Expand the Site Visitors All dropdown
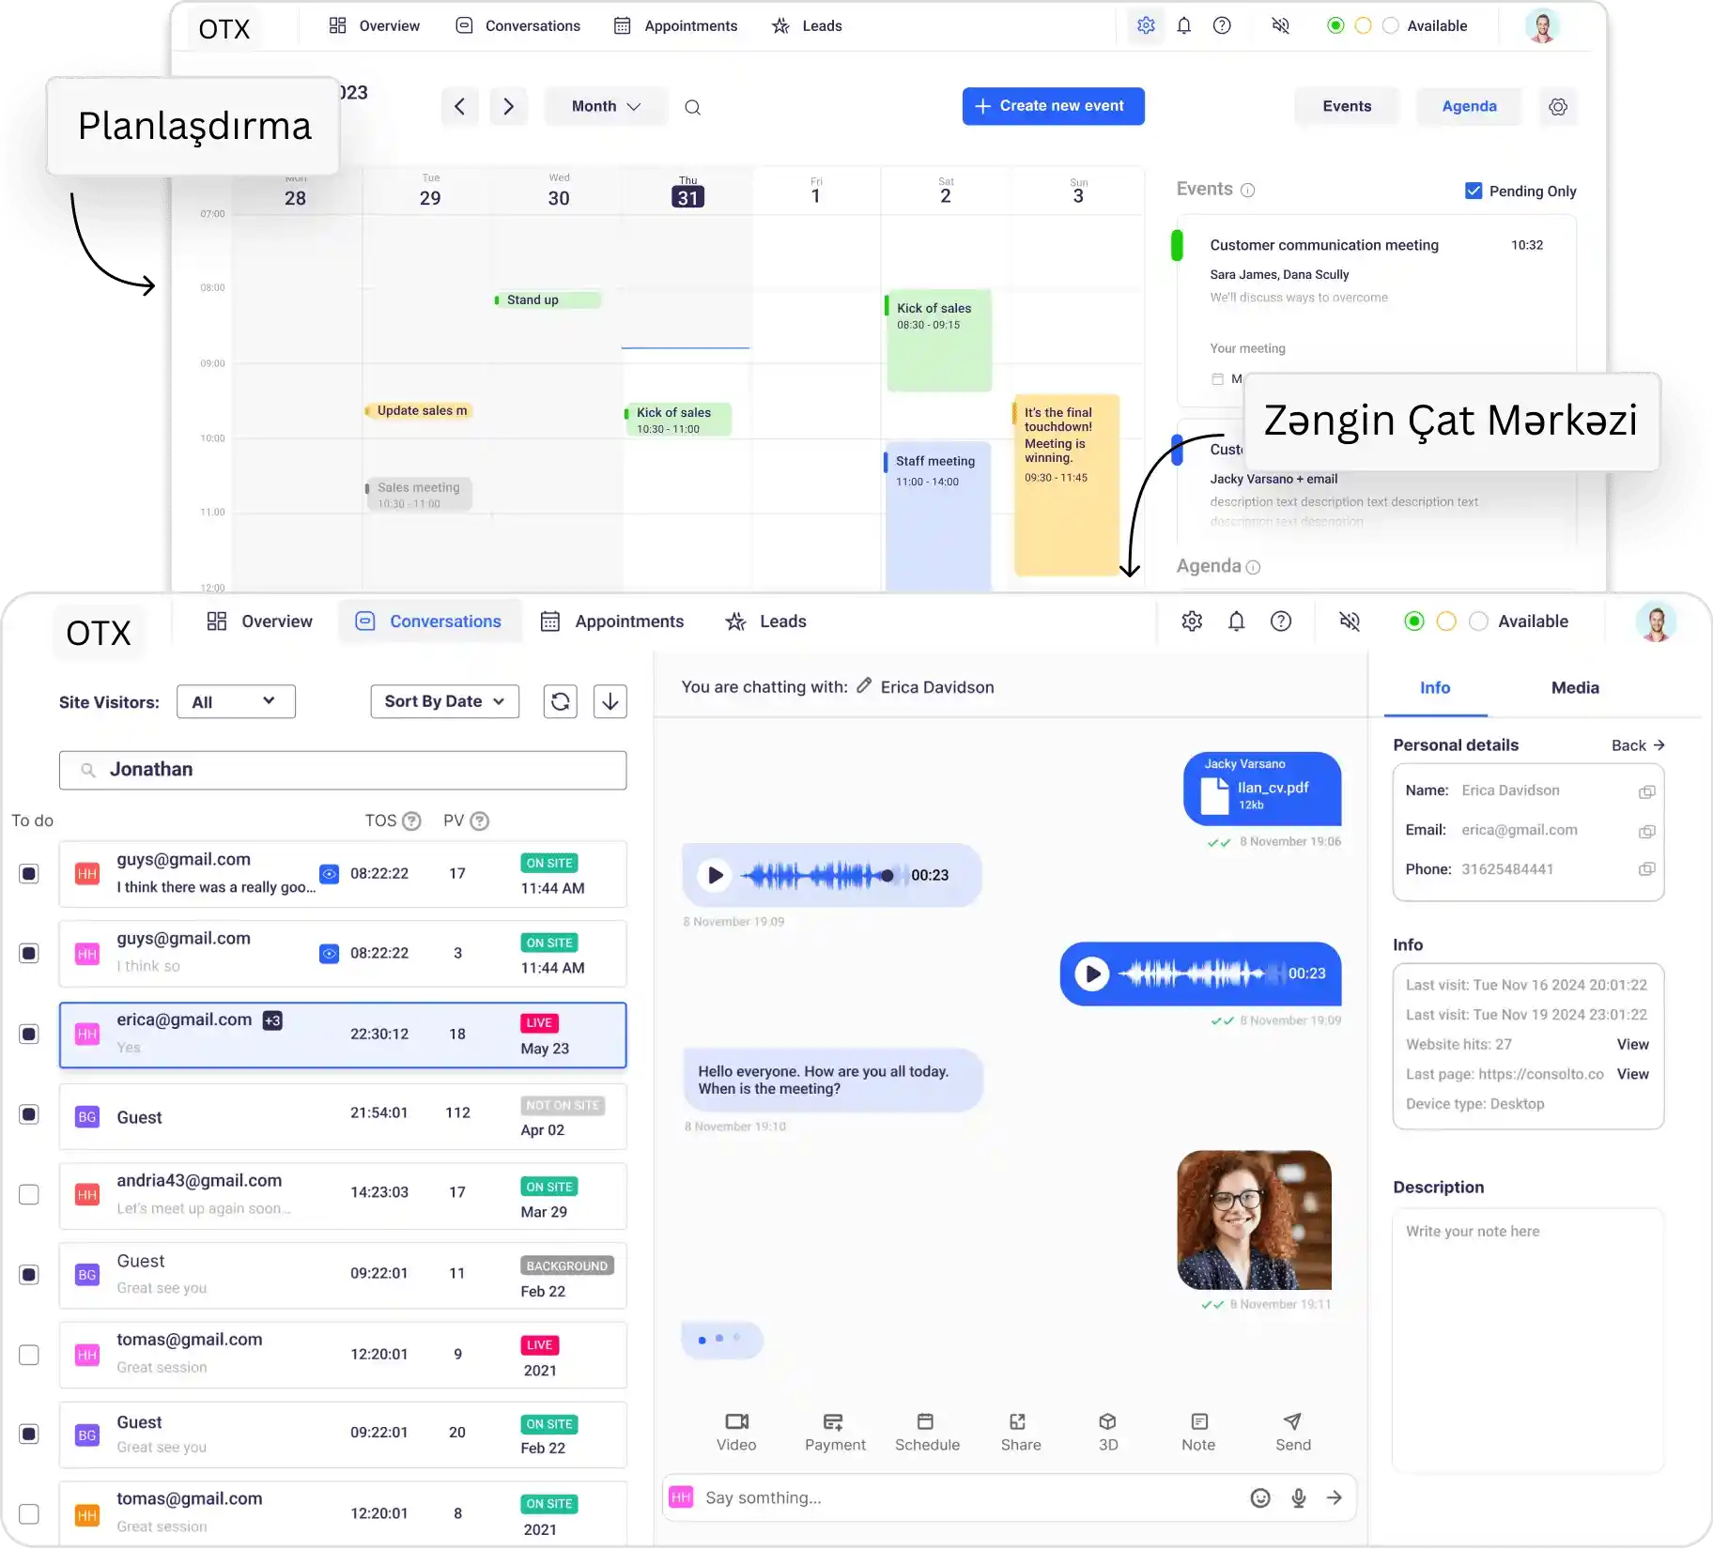 pos(236,701)
